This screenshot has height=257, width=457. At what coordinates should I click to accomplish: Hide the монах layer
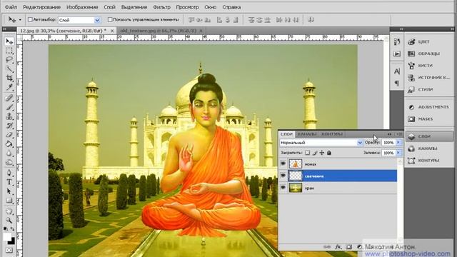(283, 163)
